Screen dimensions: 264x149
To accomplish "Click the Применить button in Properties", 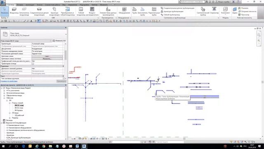I will pyautogui.click(x=61, y=81).
